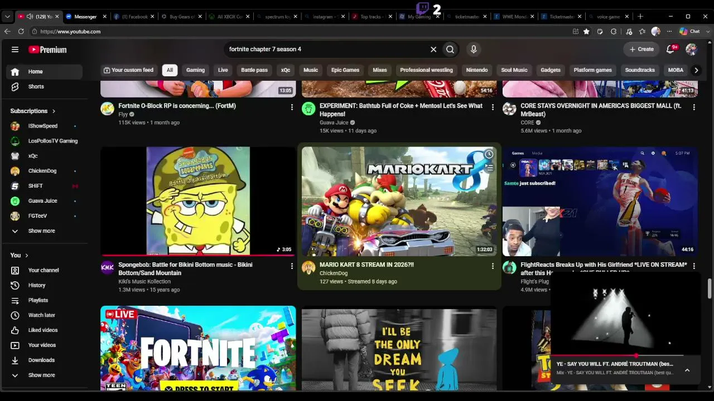Open the YouTube account avatar menu
Image resolution: width=714 pixels, height=401 pixels.
pos(692,50)
